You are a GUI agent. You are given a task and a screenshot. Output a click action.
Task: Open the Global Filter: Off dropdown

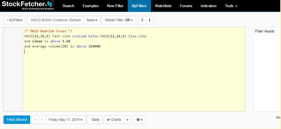(x=119, y=20)
